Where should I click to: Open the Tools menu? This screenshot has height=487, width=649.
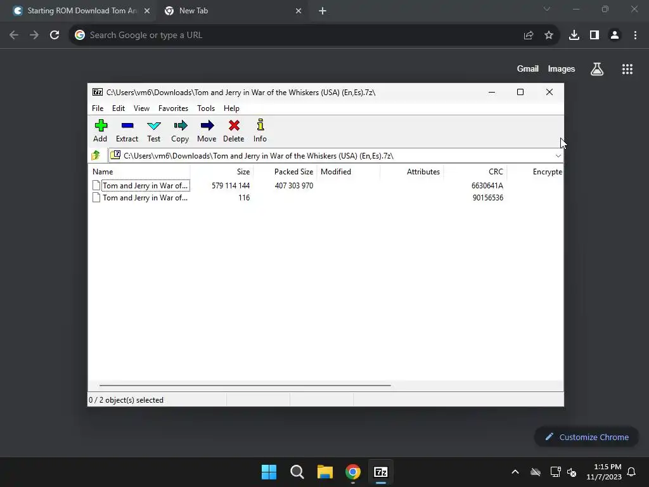coord(206,108)
